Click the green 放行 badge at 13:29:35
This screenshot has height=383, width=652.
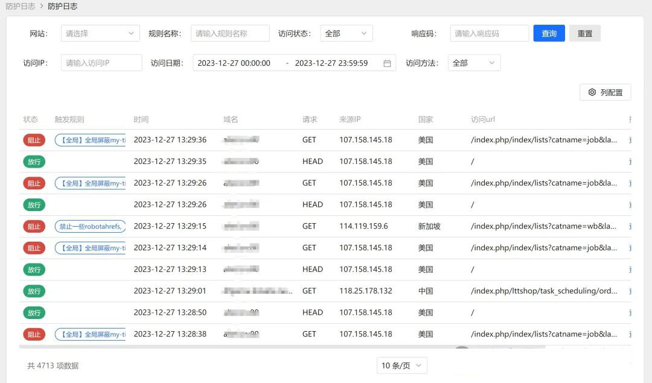coord(34,162)
